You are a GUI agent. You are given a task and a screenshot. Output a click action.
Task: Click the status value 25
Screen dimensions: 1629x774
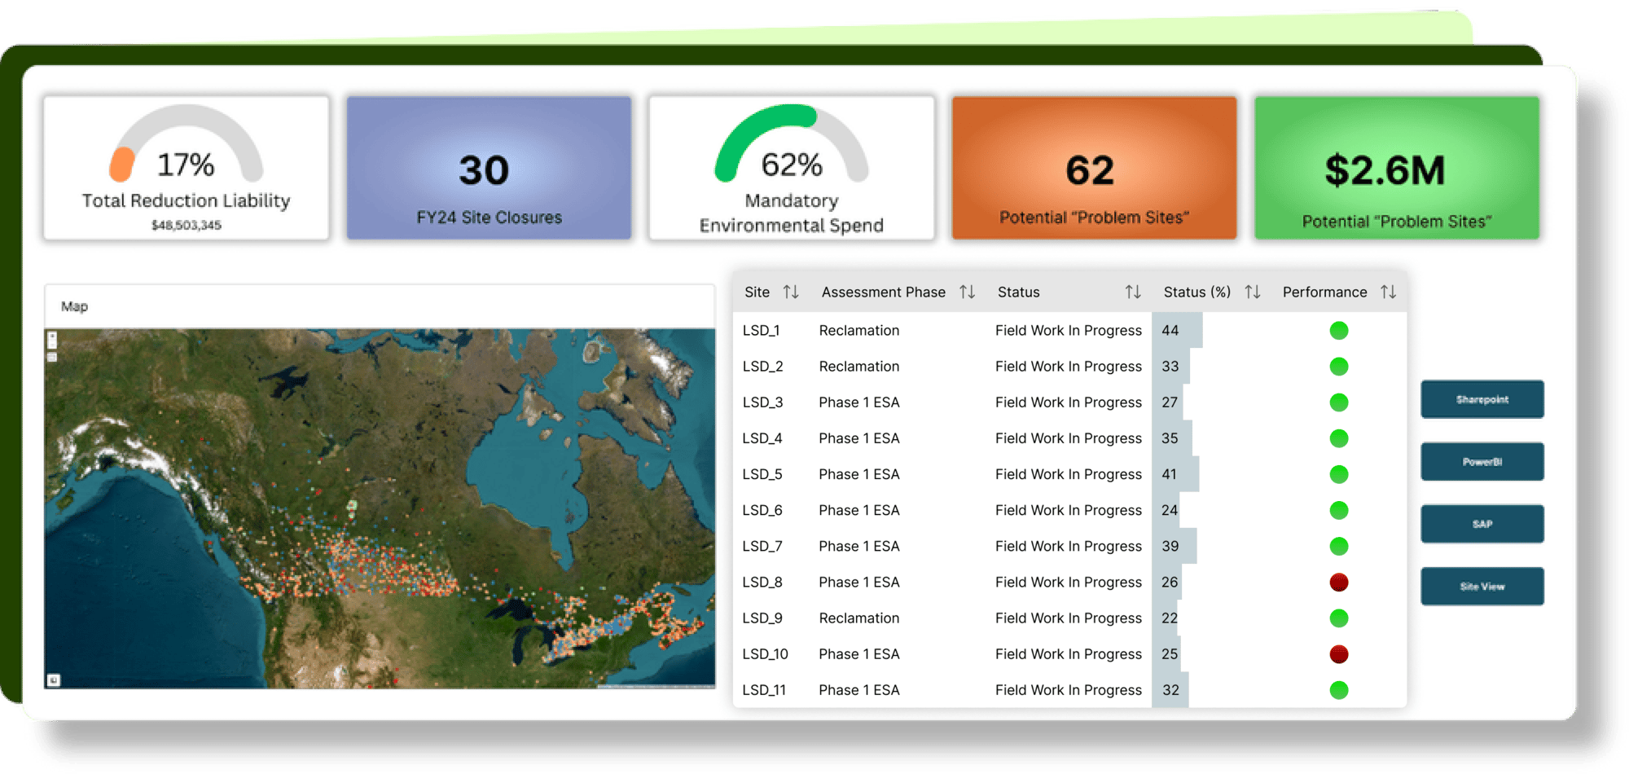pyautogui.click(x=1170, y=654)
